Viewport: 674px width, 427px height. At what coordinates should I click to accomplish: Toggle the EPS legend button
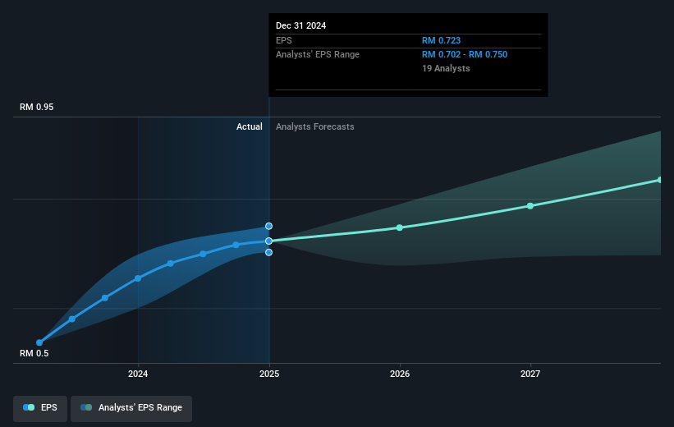click(x=40, y=408)
